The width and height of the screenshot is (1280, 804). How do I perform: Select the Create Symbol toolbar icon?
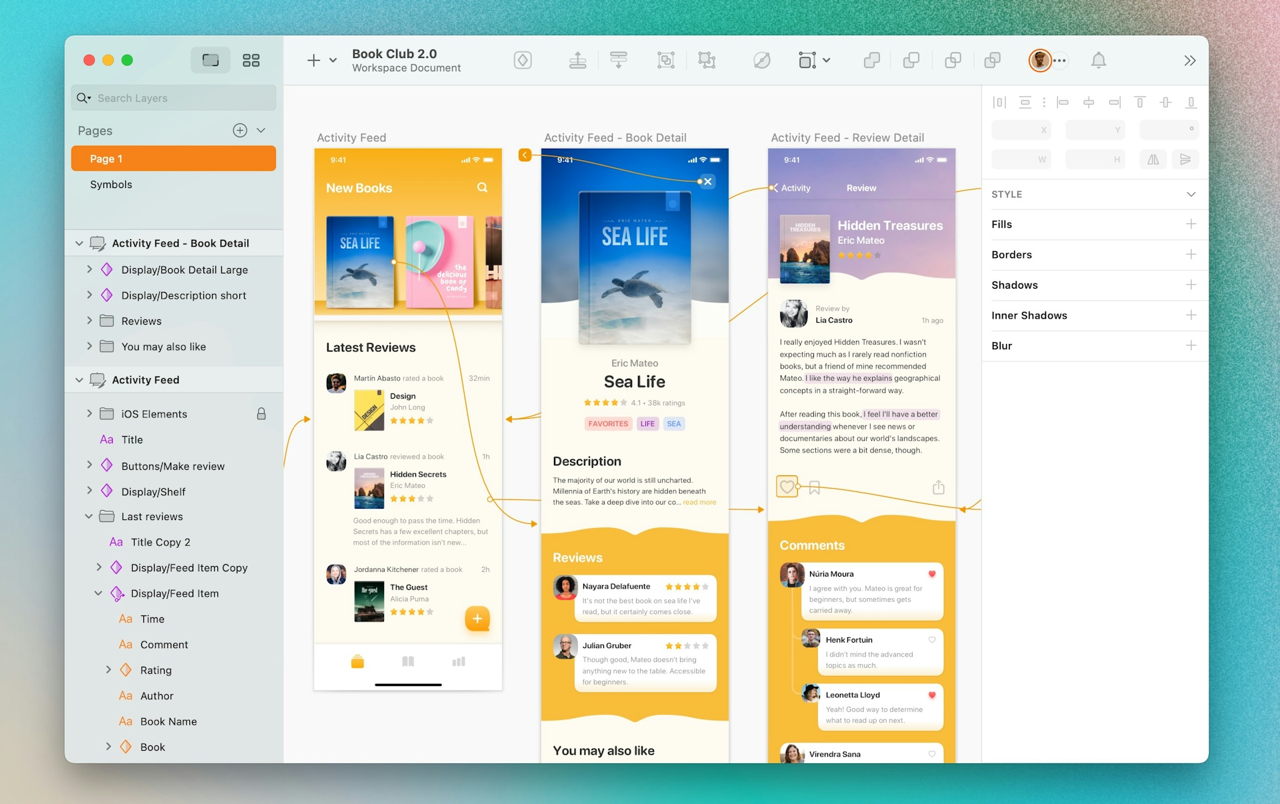coord(523,60)
